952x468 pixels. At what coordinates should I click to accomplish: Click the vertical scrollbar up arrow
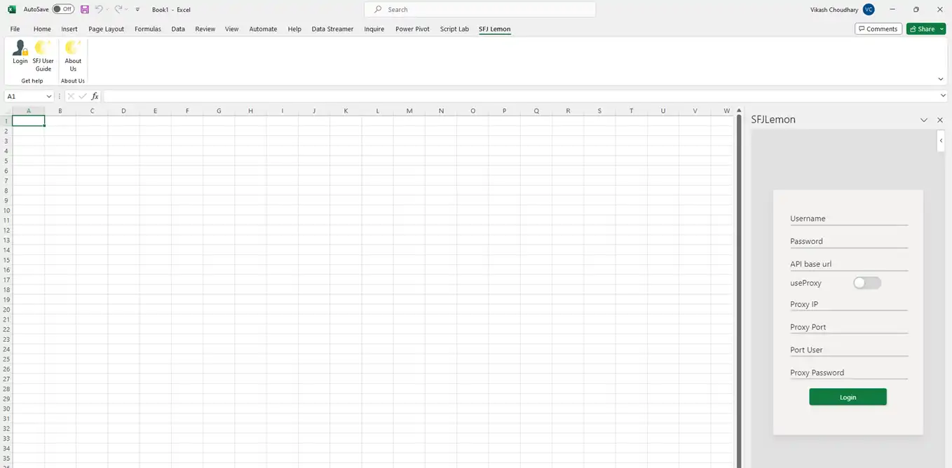click(739, 111)
